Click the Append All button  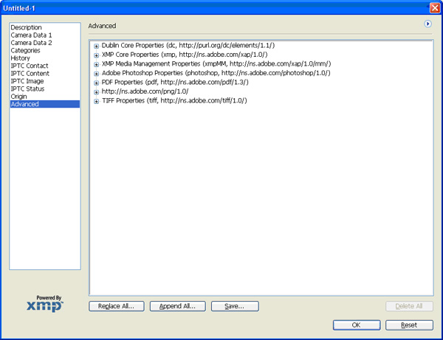177,306
